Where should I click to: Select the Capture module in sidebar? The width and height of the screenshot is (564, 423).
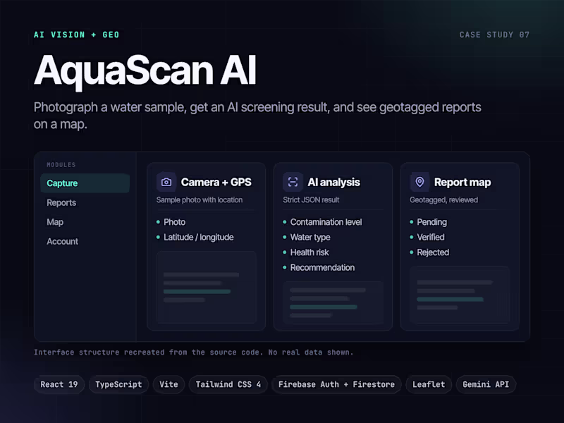tap(85, 183)
